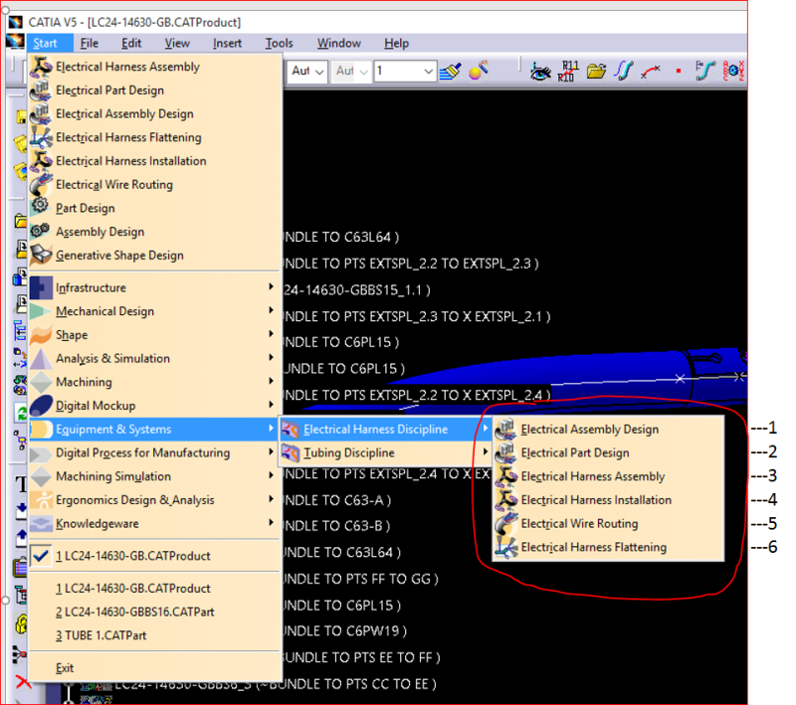
Task: Open the File menu
Action: [x=90, y=43]
